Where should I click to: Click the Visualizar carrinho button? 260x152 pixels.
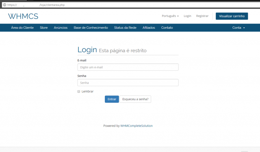tap(232, 16)
